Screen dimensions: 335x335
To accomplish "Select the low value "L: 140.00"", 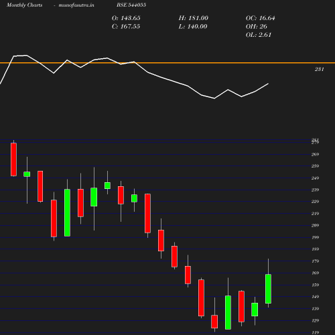I will 193,27.
